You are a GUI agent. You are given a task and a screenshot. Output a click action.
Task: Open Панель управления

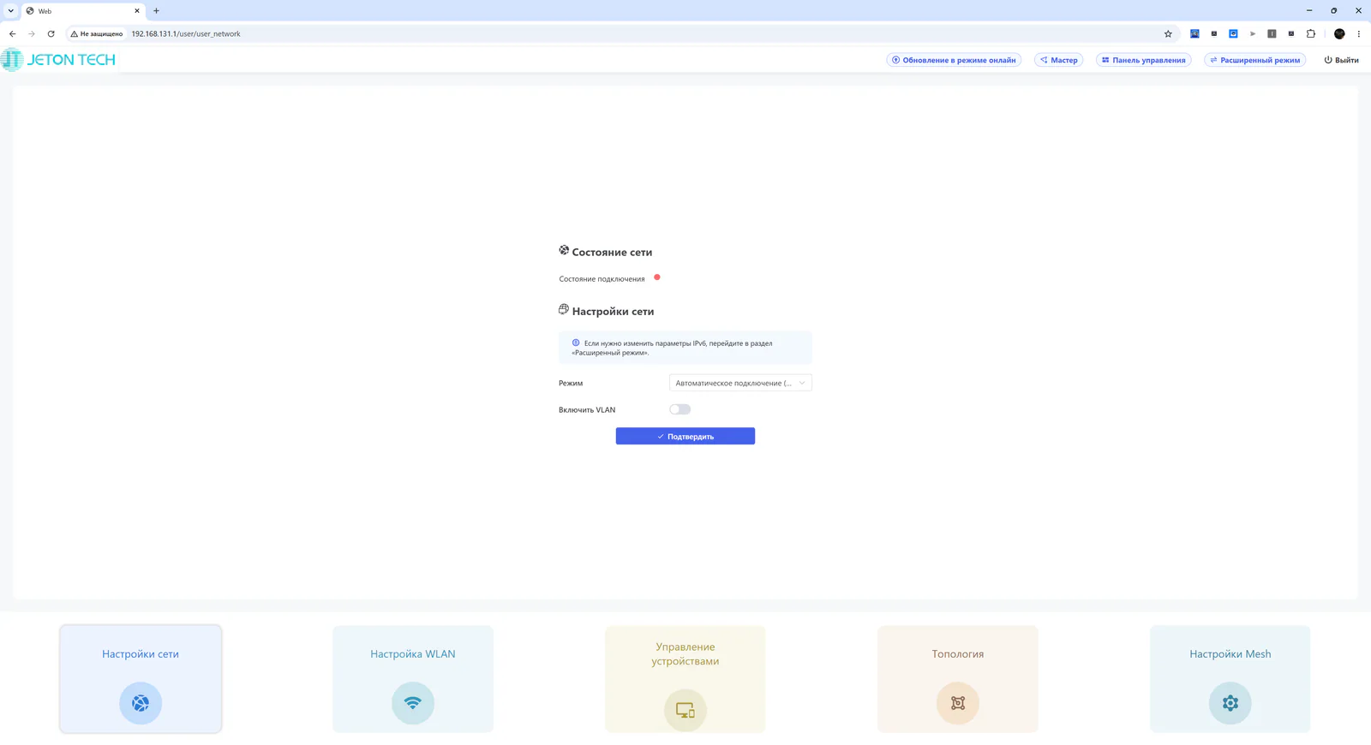coord(1144,60)
